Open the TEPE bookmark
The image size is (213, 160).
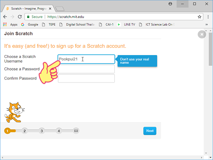pyautogui.click(x=49, y=25)
